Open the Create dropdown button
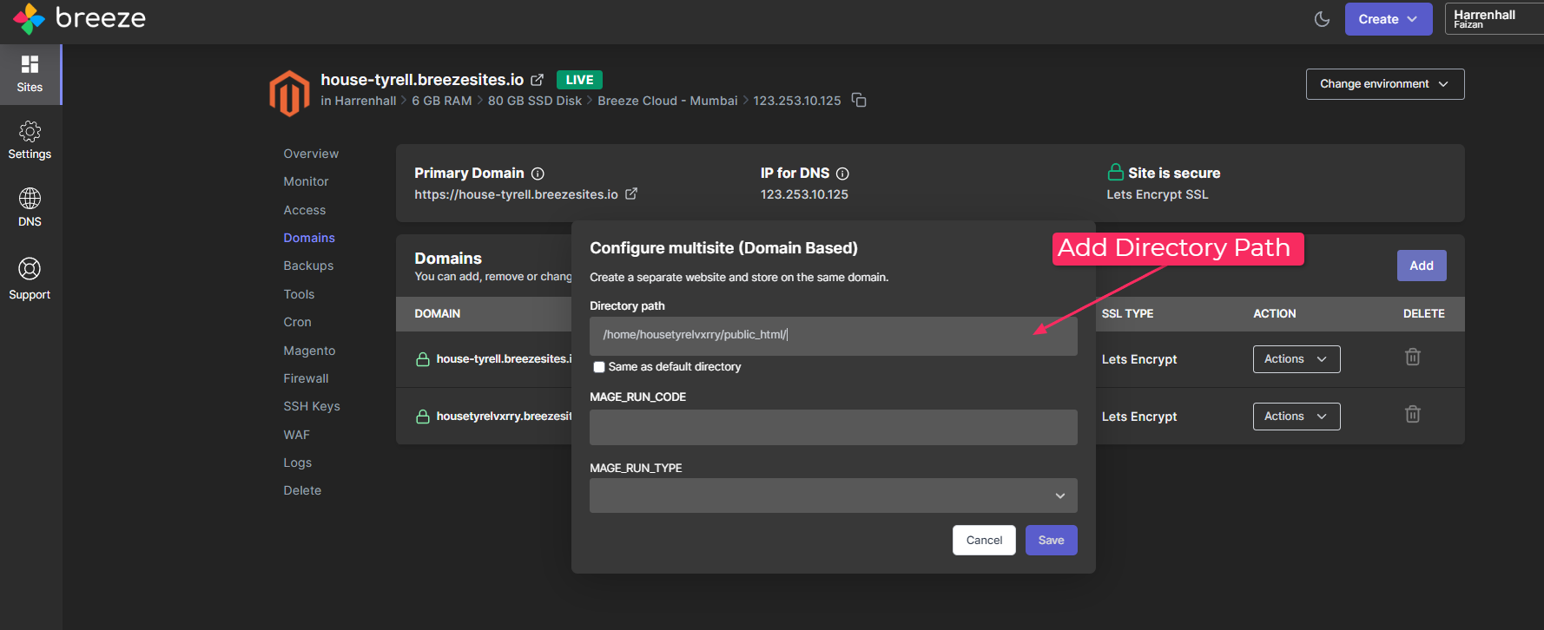This screenshot has width=1544, height=630. tap(1388, 19)
